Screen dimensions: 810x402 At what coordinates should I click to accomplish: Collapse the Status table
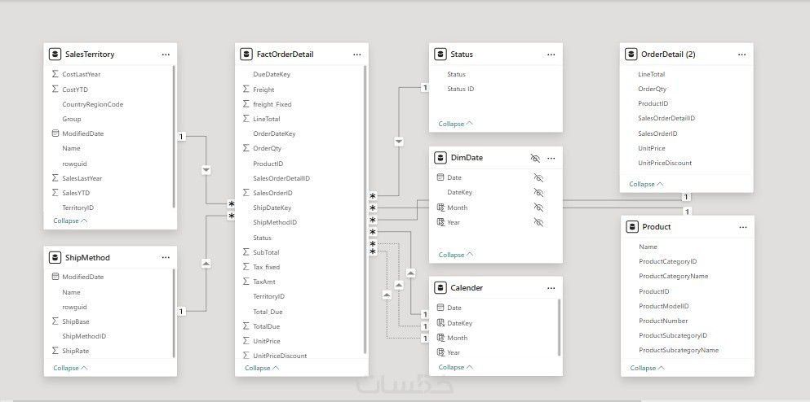point(455,124)
